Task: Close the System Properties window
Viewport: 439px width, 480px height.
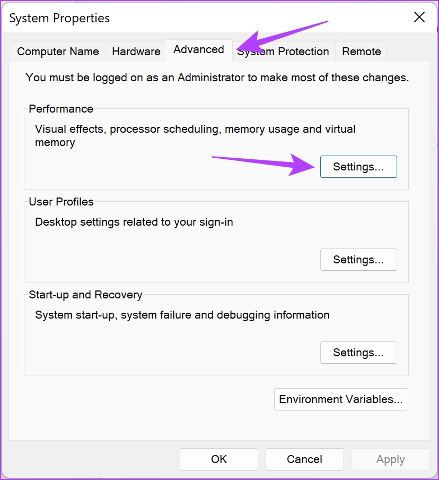Action: 419,17
